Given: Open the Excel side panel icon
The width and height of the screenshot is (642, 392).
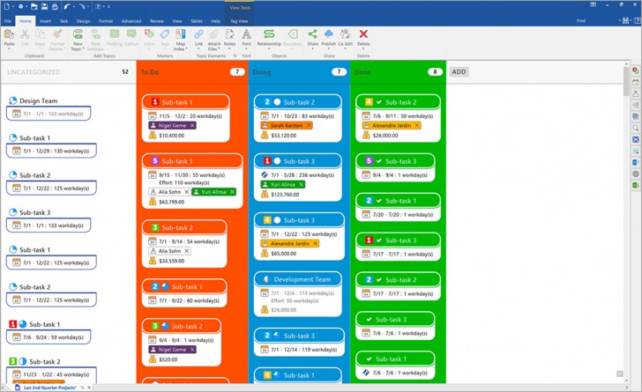Looking at the screenshot, I should [x=636, y=185].
